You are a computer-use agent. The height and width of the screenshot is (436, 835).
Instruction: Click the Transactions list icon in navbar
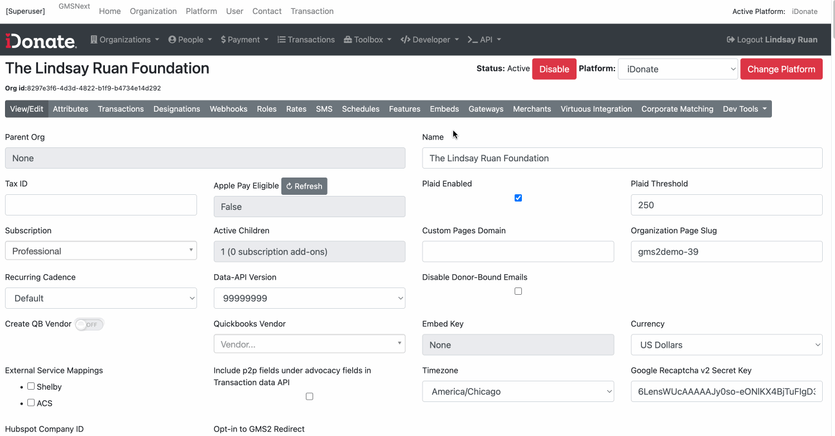point(281,40)
